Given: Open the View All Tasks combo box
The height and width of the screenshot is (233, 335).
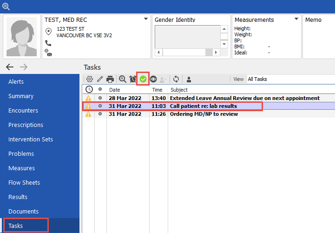Looking at the screenshot, I should click(x=290, y=79).
